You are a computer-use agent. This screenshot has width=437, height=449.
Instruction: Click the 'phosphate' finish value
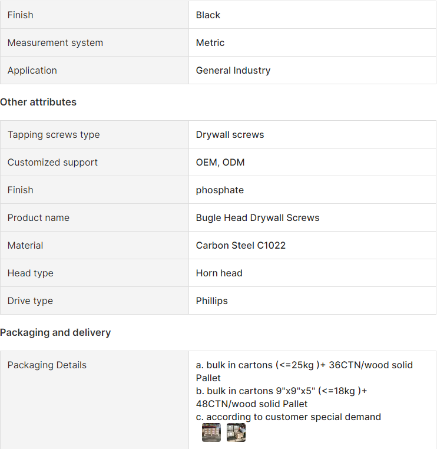tap(220, 190)
